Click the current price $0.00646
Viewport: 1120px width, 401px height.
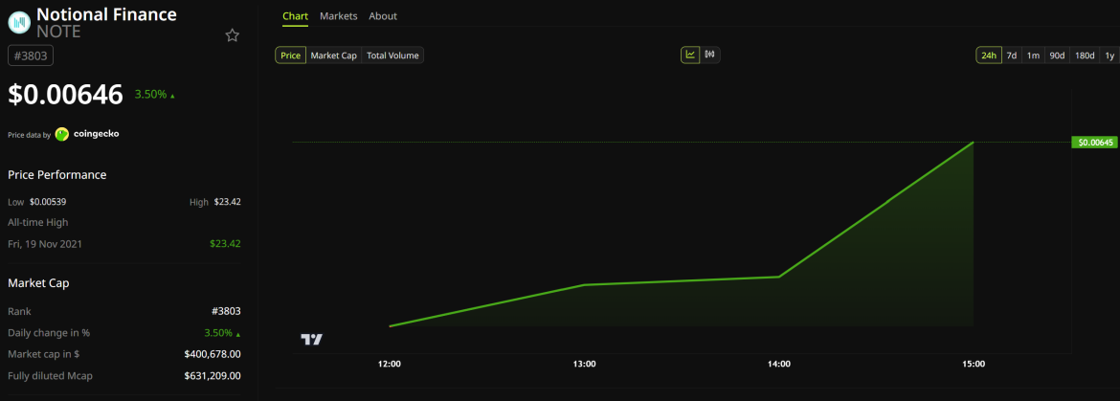click(x=66, y=94)
